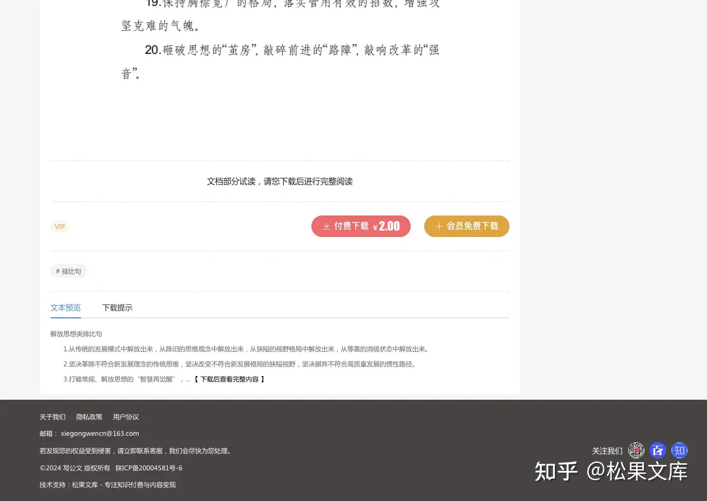Click the document preview image of item 20

pos(280,61)
